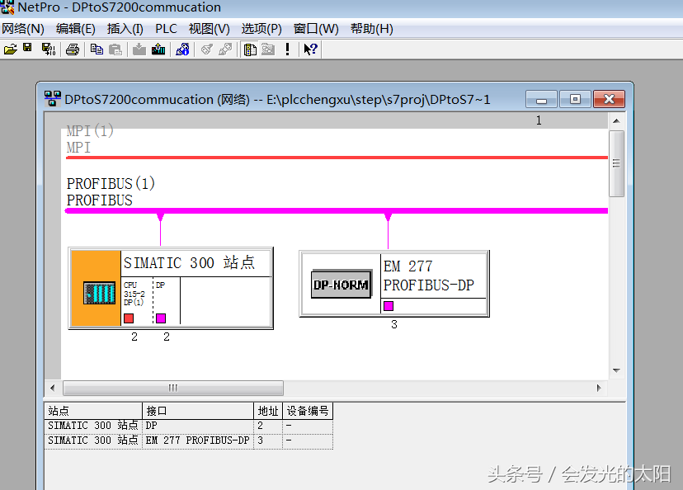The image size is (683, 490).
Task: Click the horizontal scrollbar right arrow
Action: click(600, 388)
